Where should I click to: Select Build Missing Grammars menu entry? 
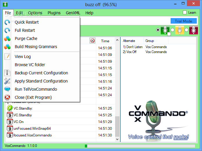click(41, 47)
